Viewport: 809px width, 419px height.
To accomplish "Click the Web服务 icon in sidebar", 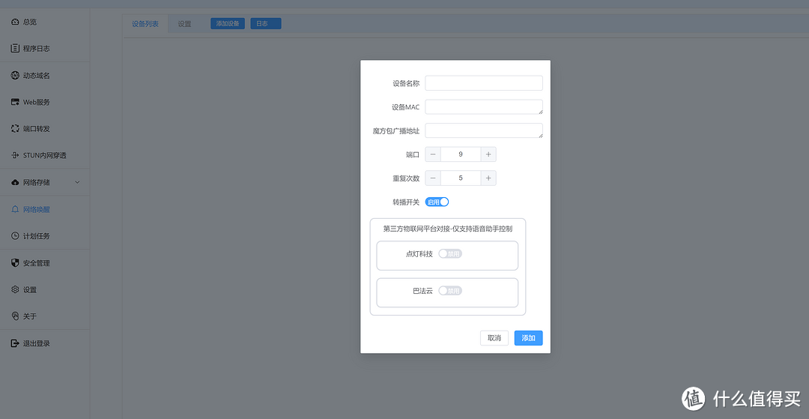I will click(15, 102).
